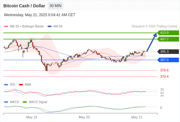180x122 pixels.
Task: Click the May 19 date axis label
Action: (x=31, y=117)
